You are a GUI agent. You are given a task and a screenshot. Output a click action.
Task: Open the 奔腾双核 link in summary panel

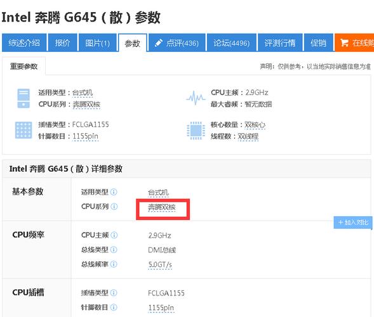86,104
